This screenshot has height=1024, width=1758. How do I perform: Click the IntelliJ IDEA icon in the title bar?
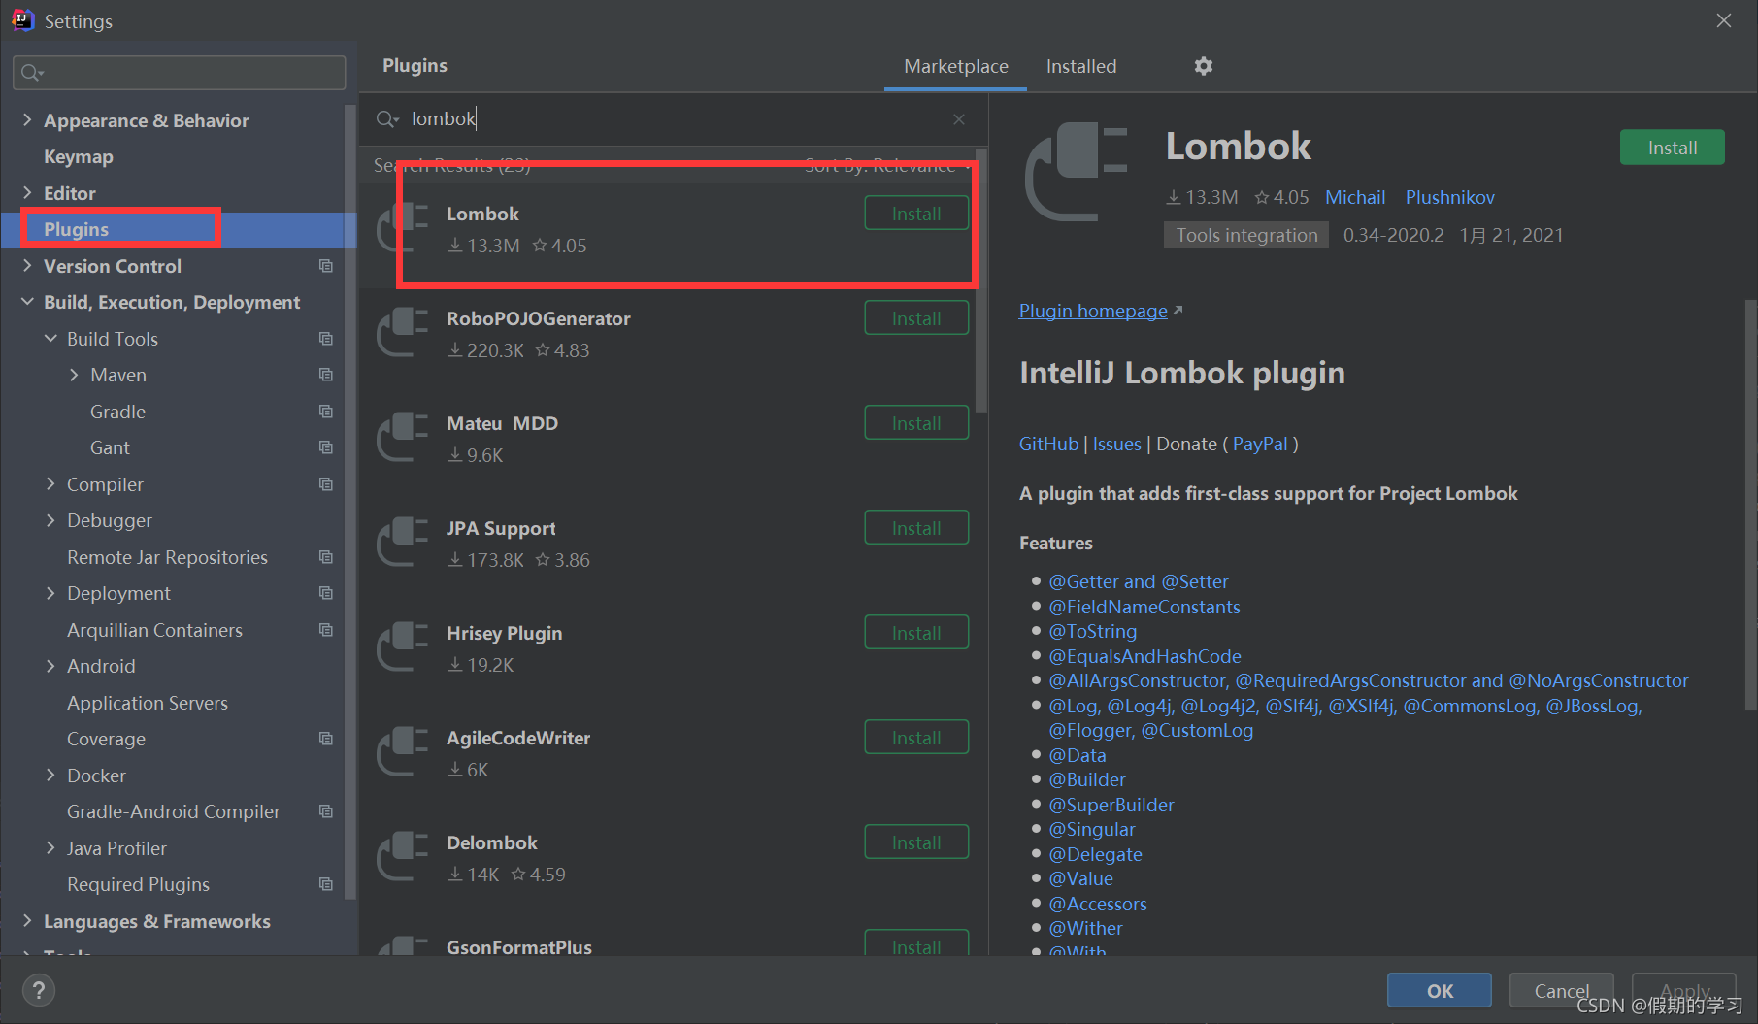[x=22, y=20]
